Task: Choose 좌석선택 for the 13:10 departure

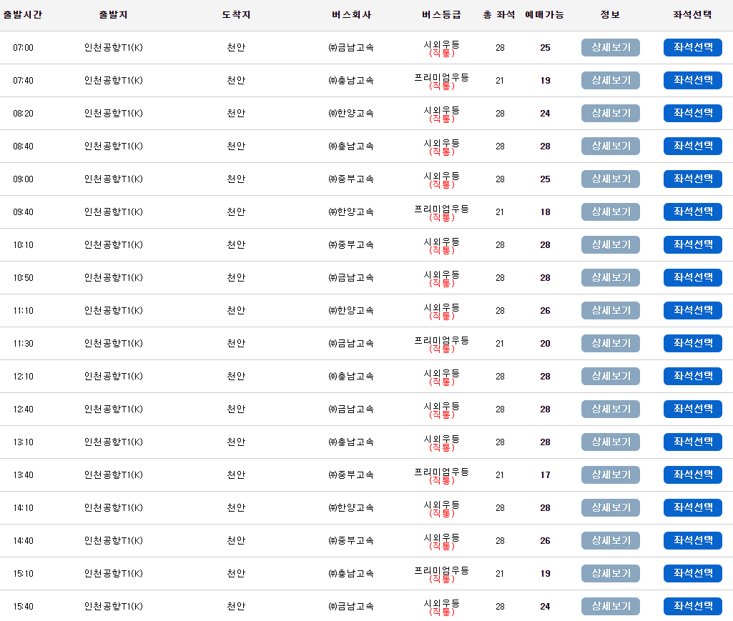Action: 693,442
